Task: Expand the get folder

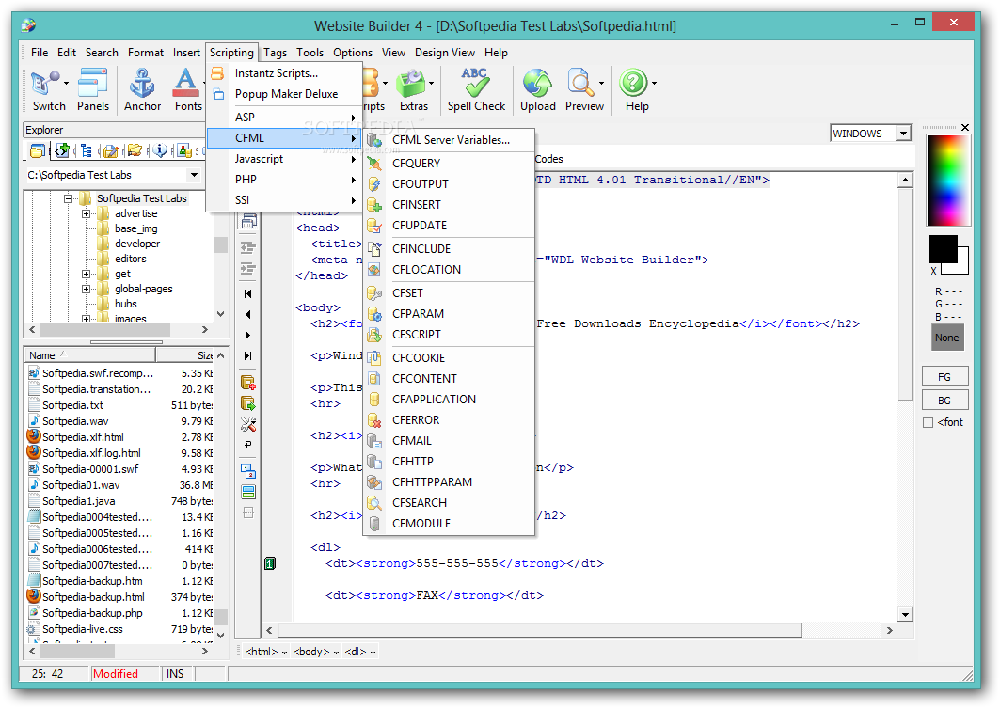Action: [87, 274]
